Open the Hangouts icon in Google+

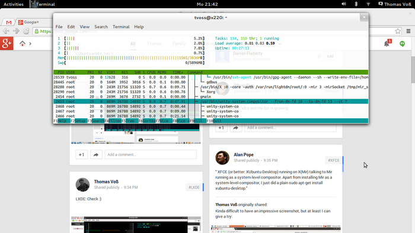[x=402, y=44]
